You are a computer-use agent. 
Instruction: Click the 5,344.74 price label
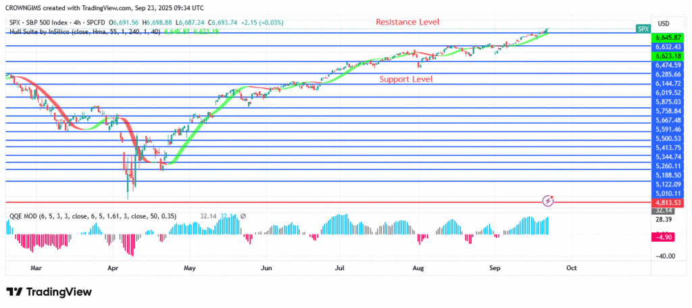coord(668,157)
